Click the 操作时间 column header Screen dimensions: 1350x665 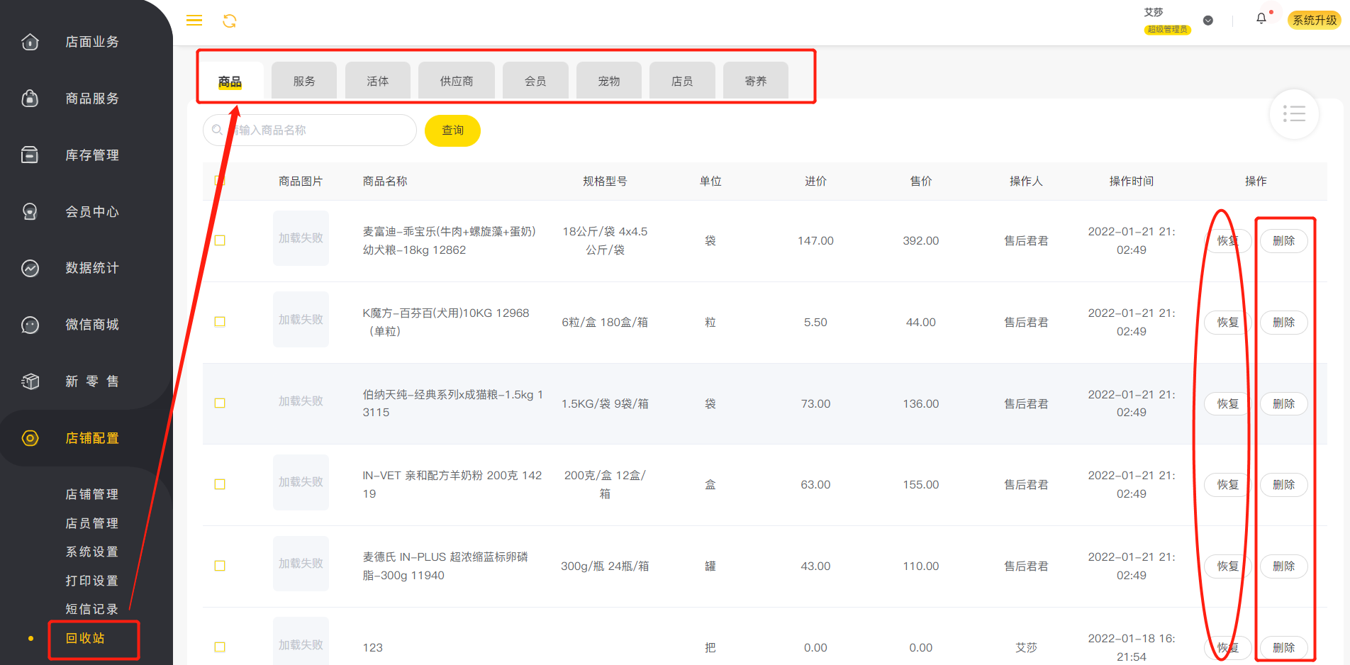pos(1132,181)
